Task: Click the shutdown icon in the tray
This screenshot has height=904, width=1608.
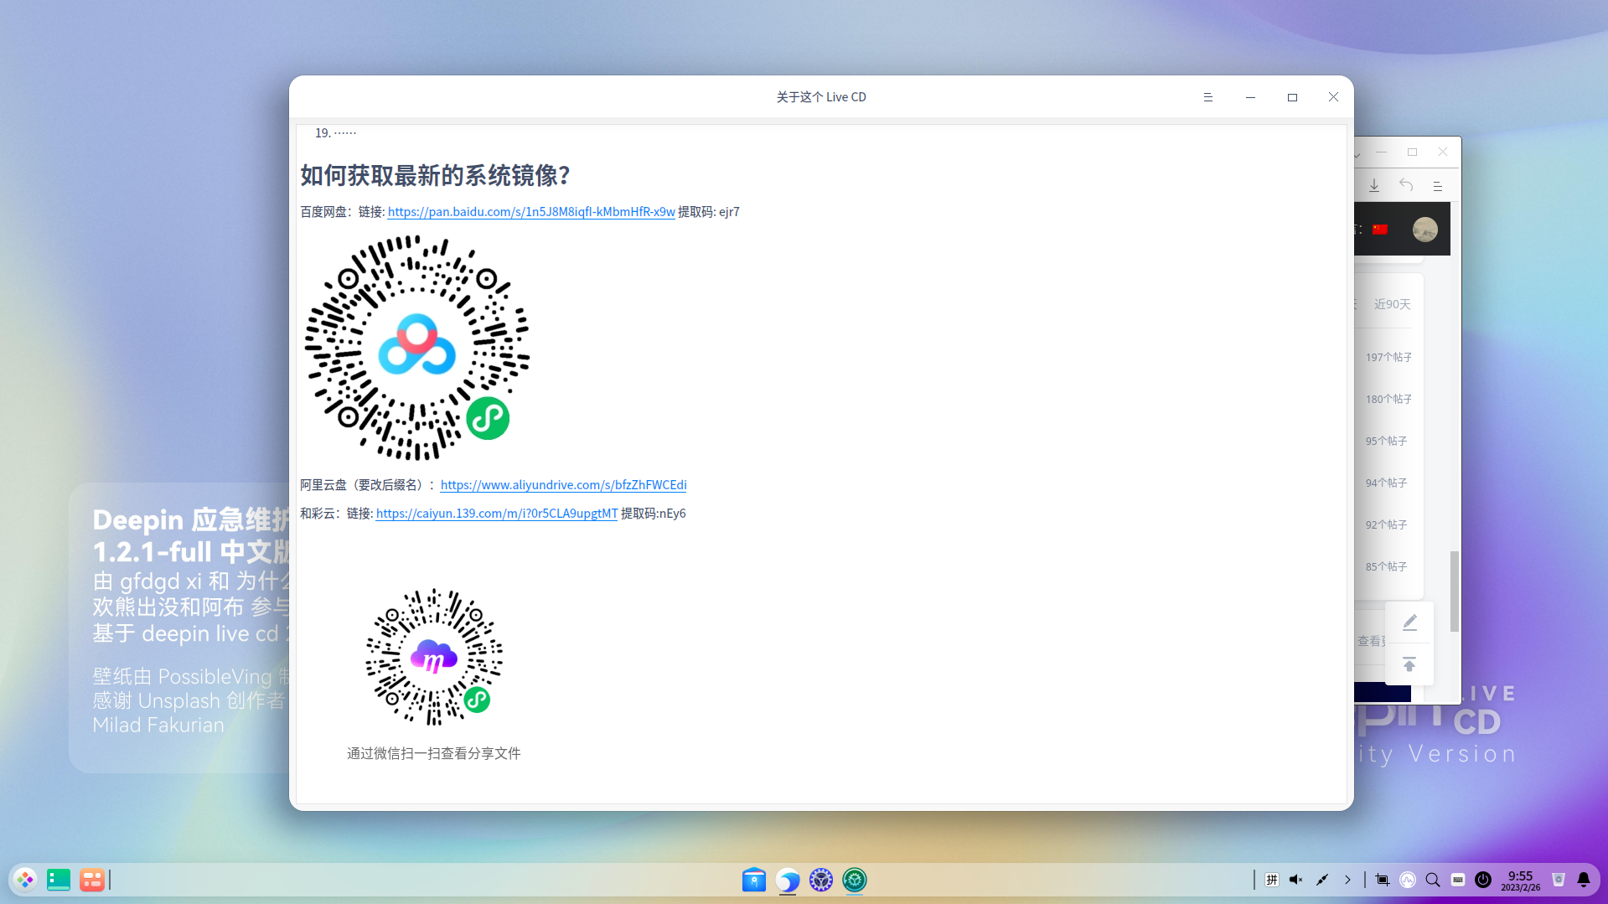Action: click(x=1483, y=880)
